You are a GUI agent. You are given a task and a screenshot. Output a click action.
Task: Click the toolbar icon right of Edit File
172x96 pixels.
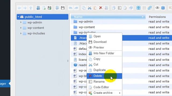(131, 8)
